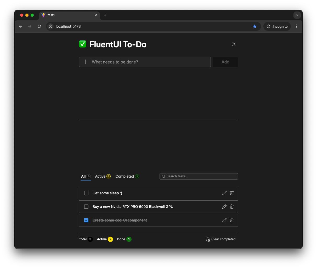This screenshot has height=268, width=317.
Task: Go back with the browser back arrow
Action: click(x=20, y=26)
